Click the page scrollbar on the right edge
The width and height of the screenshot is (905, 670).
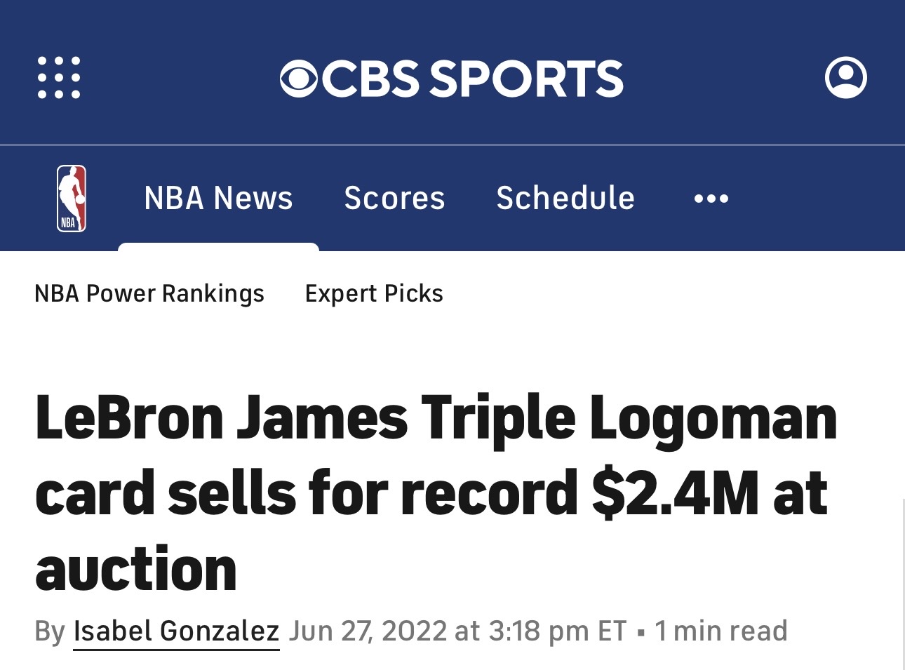coord(901,582)
